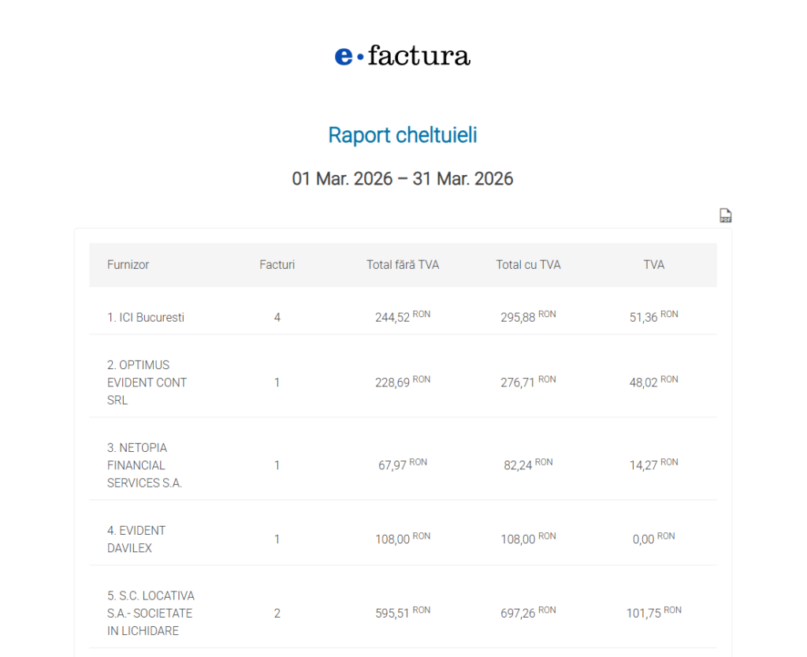The width and height of the screenshot is (807, 657).
Task: Select OPTIMUS EVIDENT CONT SRL supplier
Action: coord(147,383)
